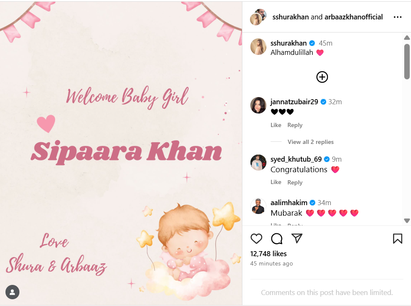
Task: Share post via paper plane icon
Action: pyautogui.click(x=297, y=238)
